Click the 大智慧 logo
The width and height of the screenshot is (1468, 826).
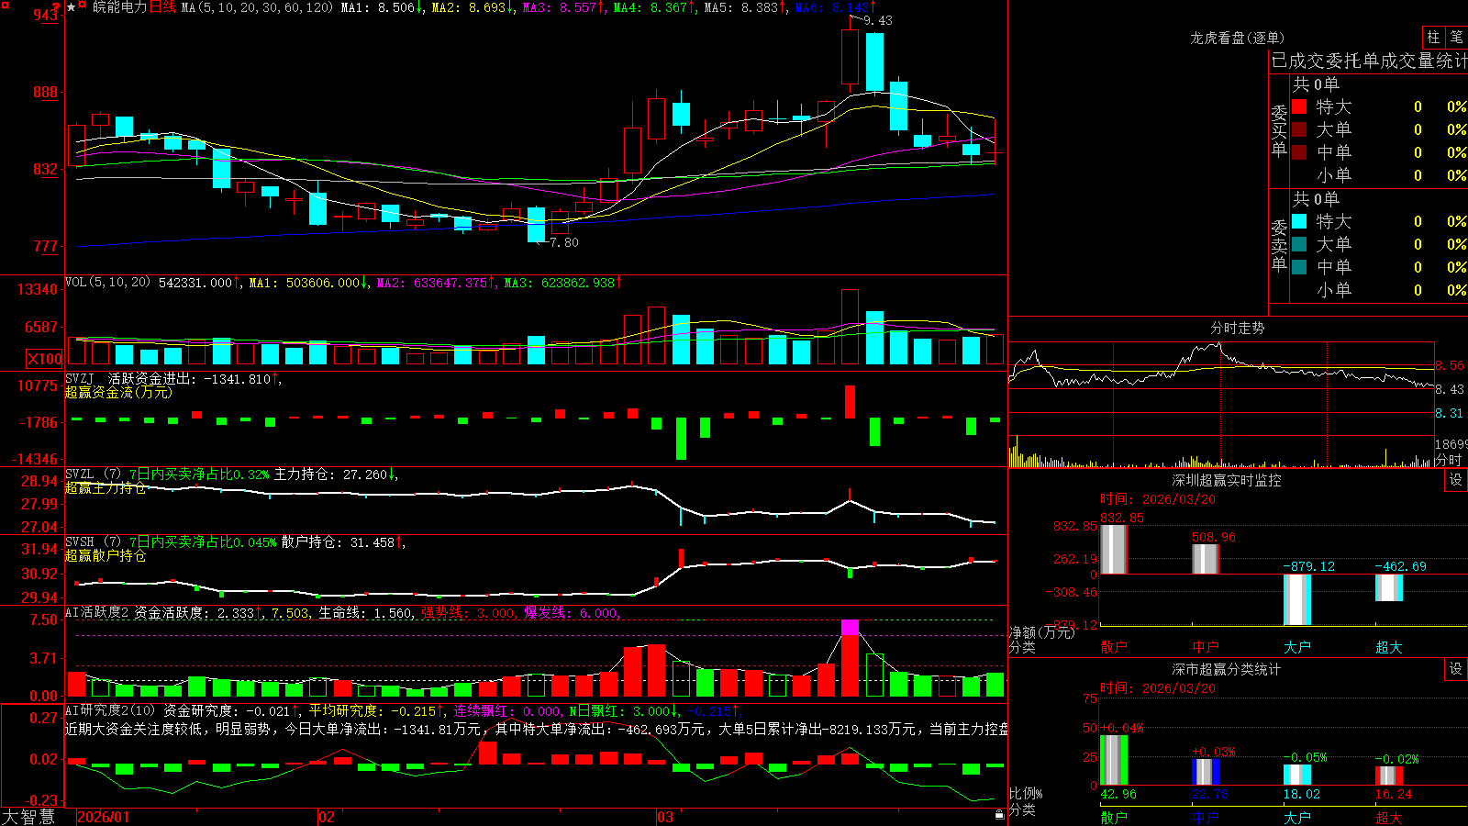point(28,817)
